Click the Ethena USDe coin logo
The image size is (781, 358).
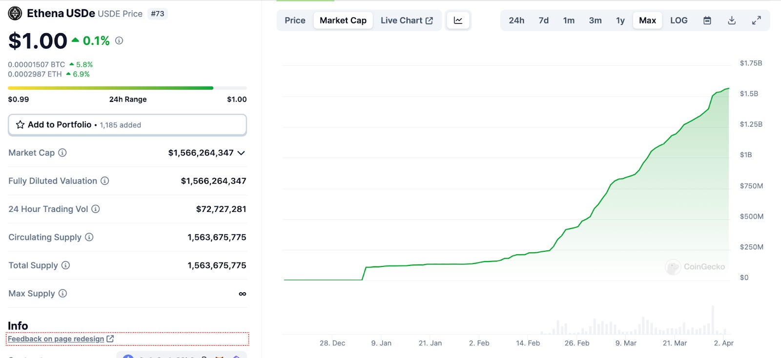pyautogui.click(x=15, y=13)
